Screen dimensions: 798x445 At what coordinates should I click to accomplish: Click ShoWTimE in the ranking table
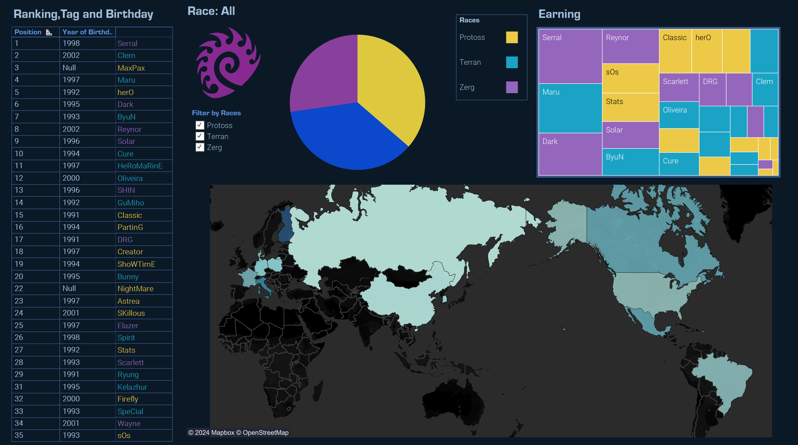[136, 264]
